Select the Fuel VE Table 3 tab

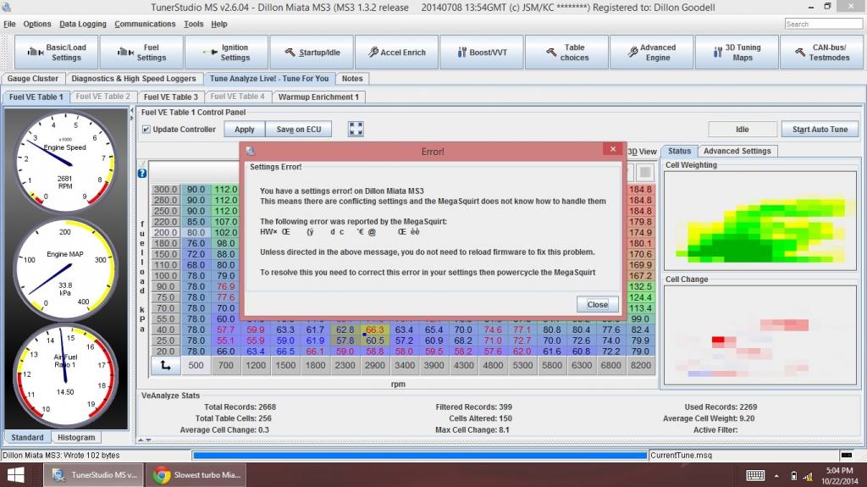pos(170,97)
